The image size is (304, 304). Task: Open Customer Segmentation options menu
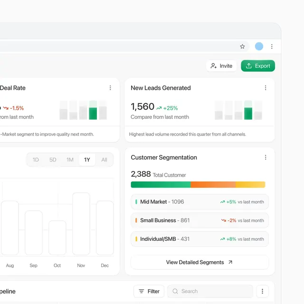click(266, 157)
